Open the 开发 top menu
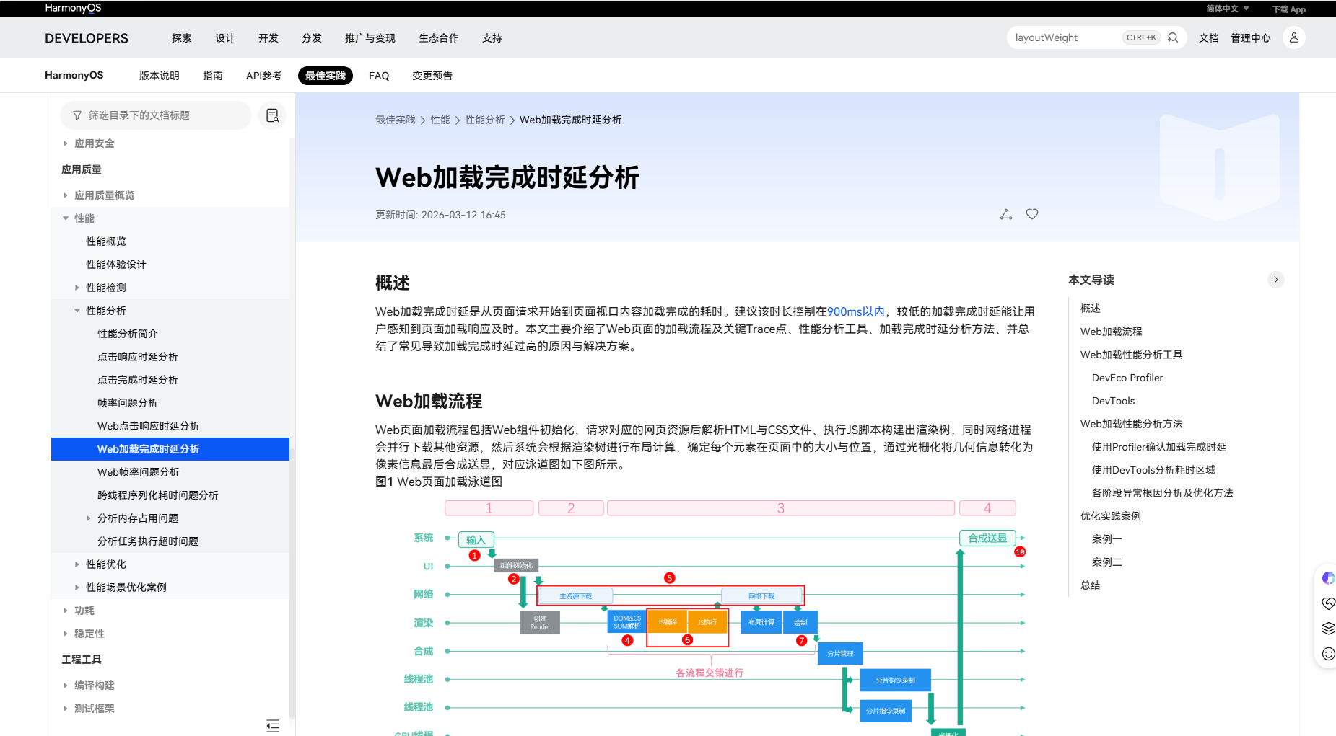Screen dimensions: 1336x736 (268, 38)
